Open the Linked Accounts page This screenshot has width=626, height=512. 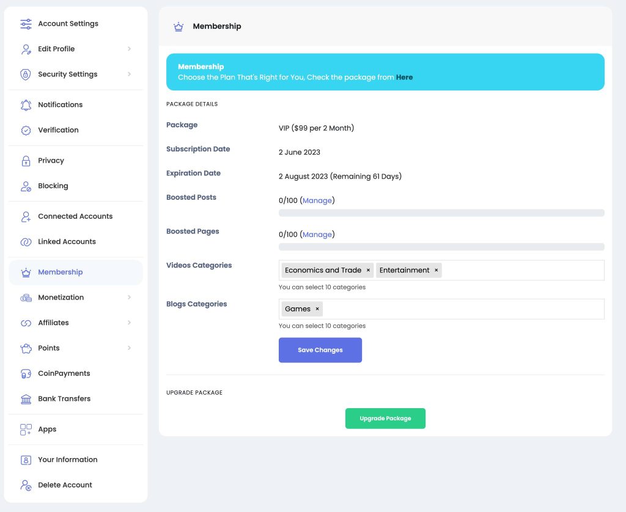pyautogui.click(x=75, y=242)
